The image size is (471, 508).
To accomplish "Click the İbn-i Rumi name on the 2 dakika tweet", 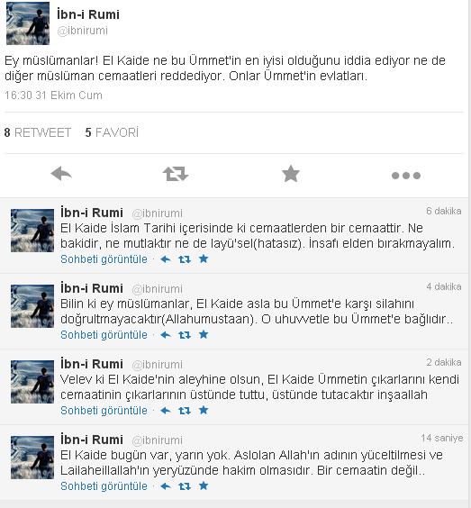I will tap(92, 364).
